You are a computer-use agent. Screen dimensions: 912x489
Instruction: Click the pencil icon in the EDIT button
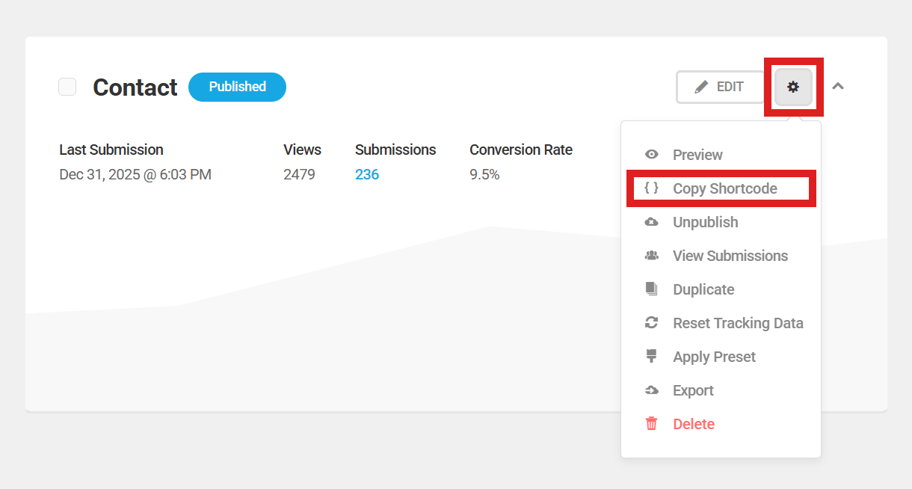pos(703,87)
